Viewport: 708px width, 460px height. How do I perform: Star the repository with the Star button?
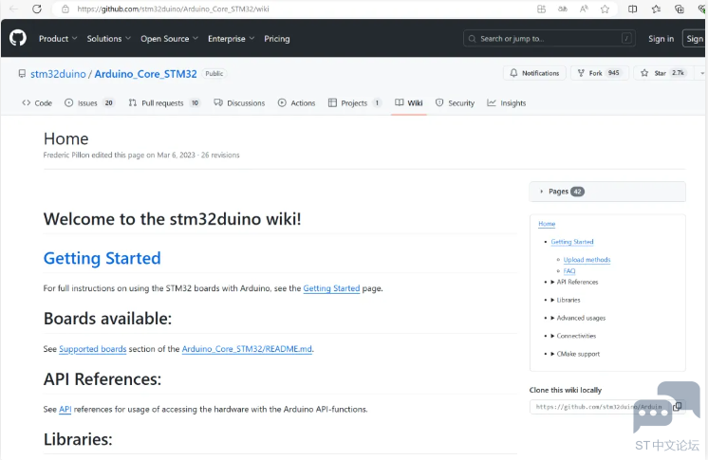coord(664,73)
